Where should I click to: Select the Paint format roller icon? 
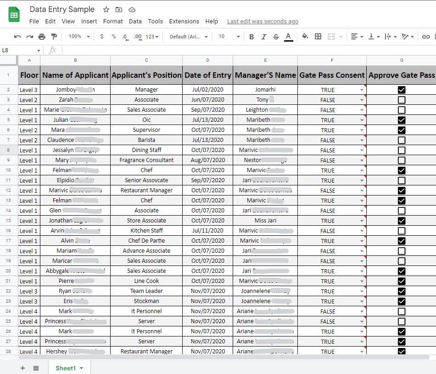[x=54, y=37]
